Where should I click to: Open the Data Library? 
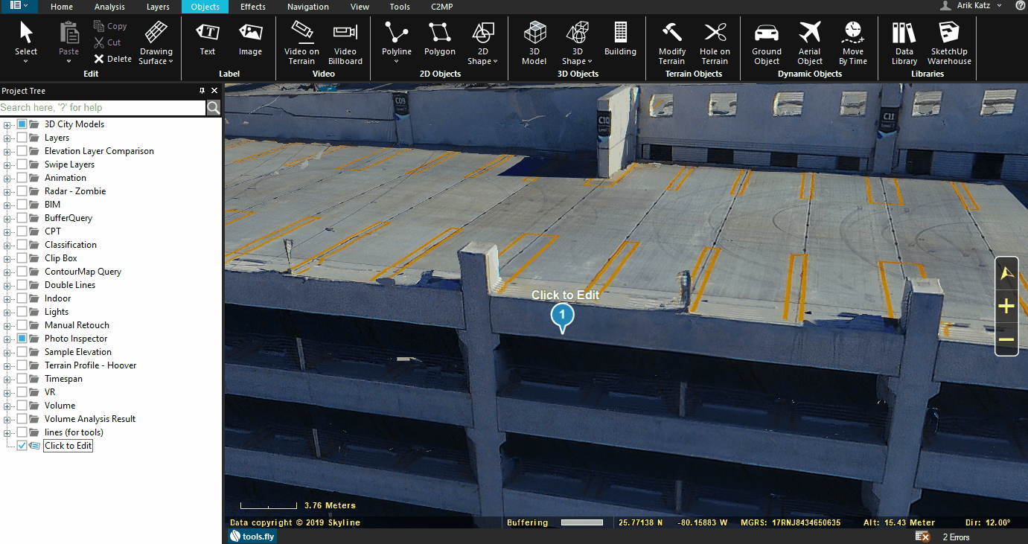click(904, 43)
